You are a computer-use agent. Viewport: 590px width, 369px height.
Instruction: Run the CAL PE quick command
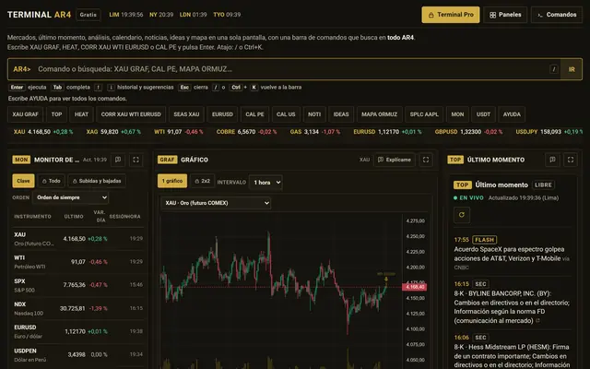click(254, 114)
